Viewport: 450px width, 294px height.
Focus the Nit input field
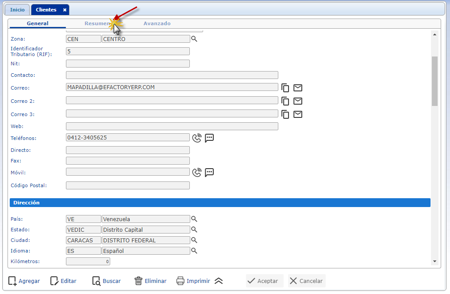[128, 64]
